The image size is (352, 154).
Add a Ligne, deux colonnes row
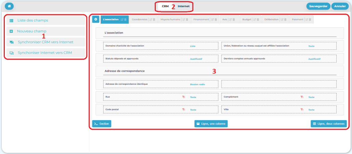(x=328, y=124)
